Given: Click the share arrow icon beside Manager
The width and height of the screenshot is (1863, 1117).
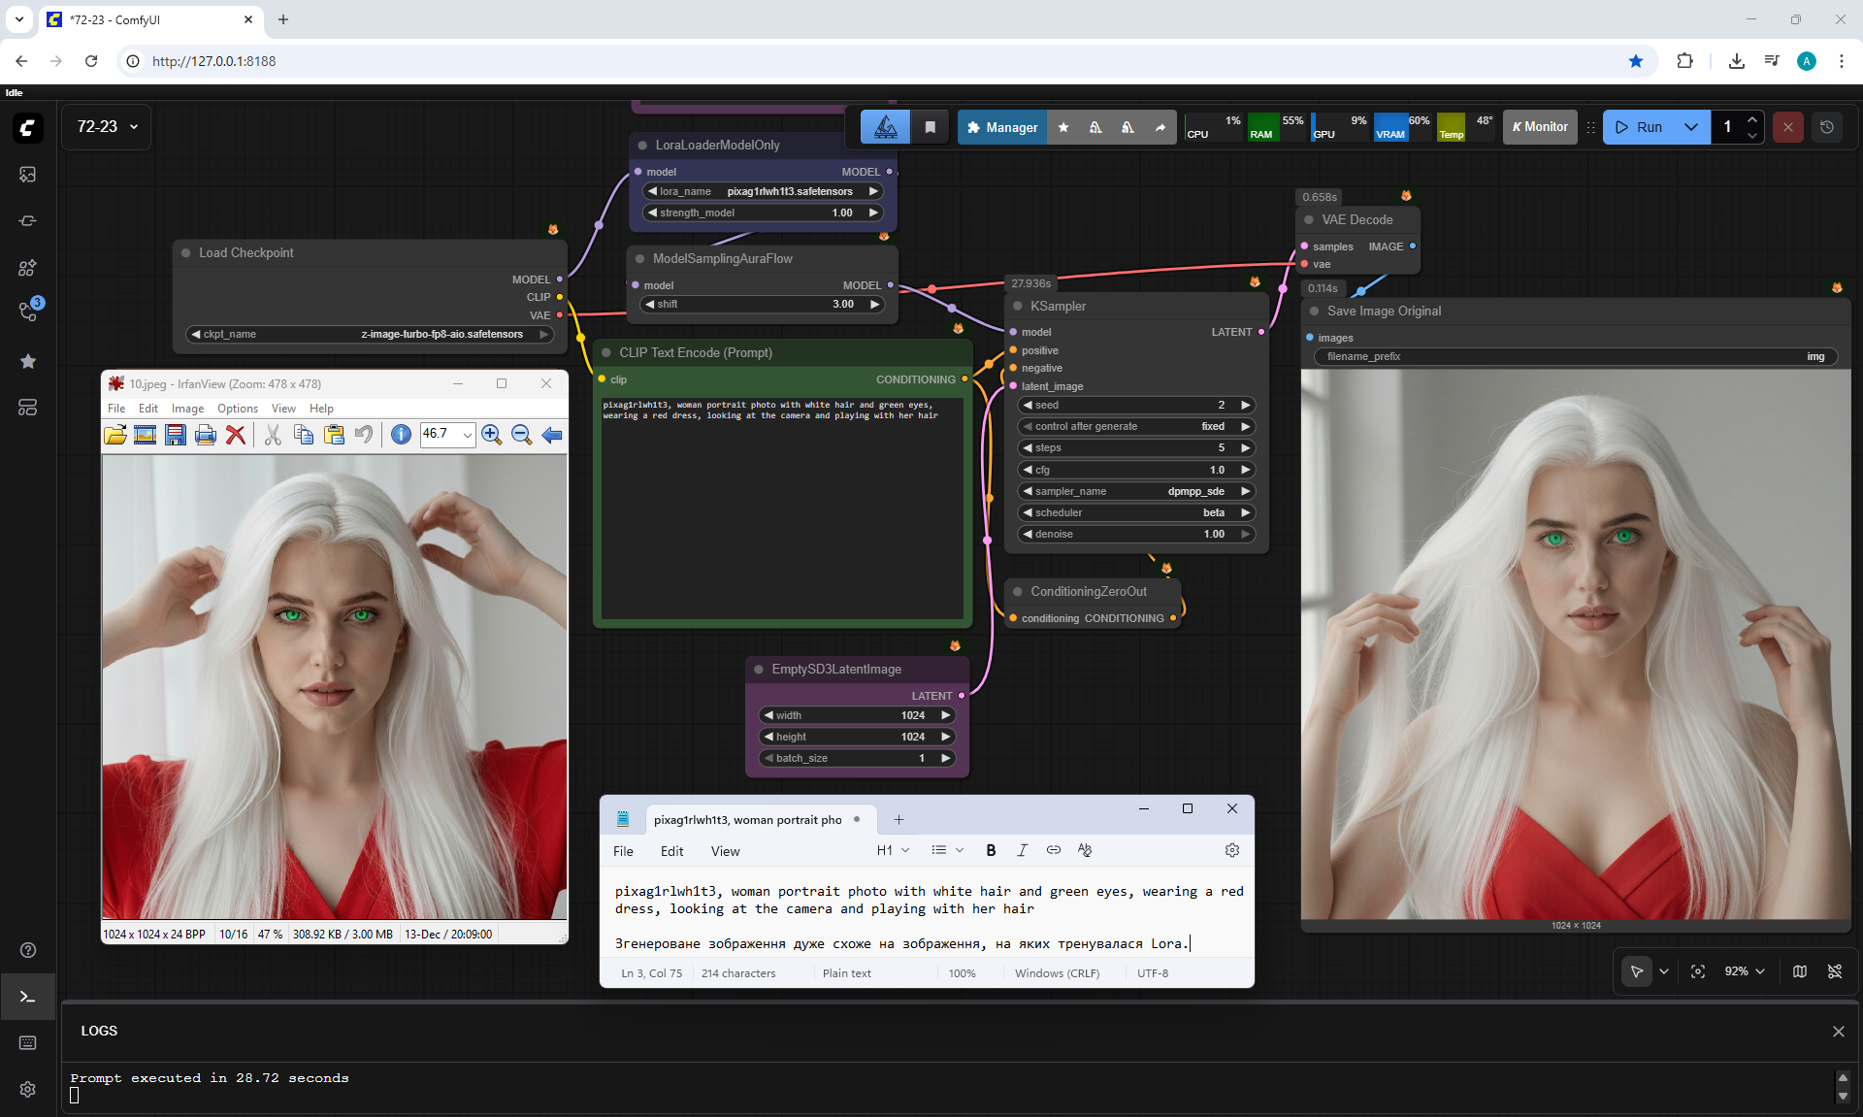Looking at the screenshot, I should pyautogui.click(x=1160, y=127).
